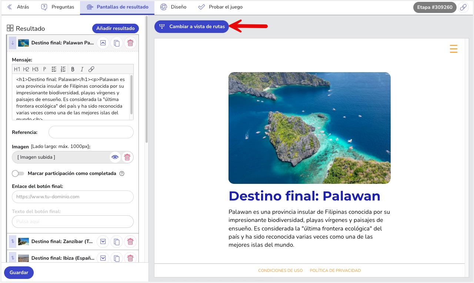
Task: Remove the uploaded image using the trash icon
Action: click(127, 157)
